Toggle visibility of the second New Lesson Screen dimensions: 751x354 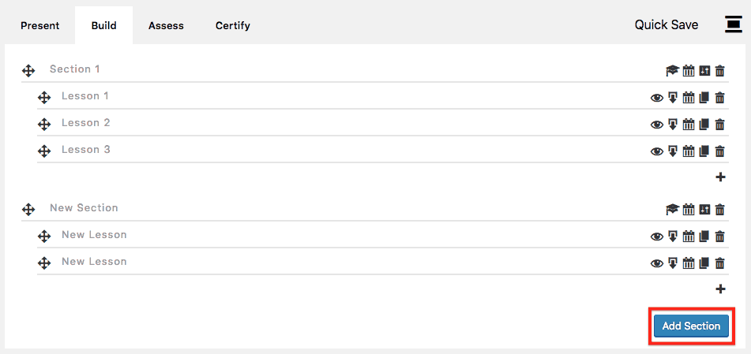click(x=656, y=263)
